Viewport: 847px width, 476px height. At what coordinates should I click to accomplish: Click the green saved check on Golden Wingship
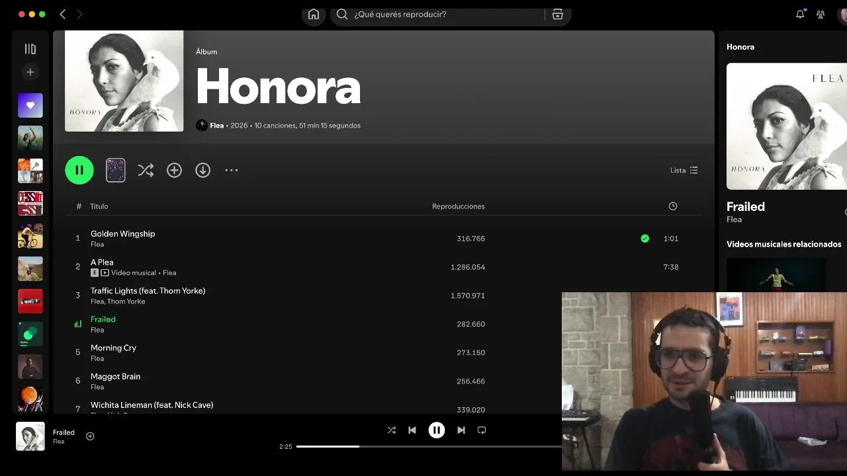click(645, 239)
